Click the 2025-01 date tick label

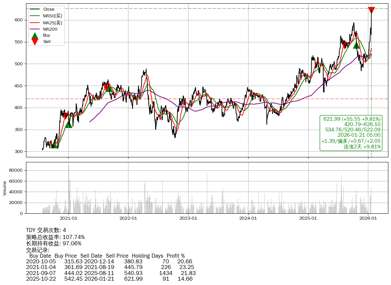point(308,219)
